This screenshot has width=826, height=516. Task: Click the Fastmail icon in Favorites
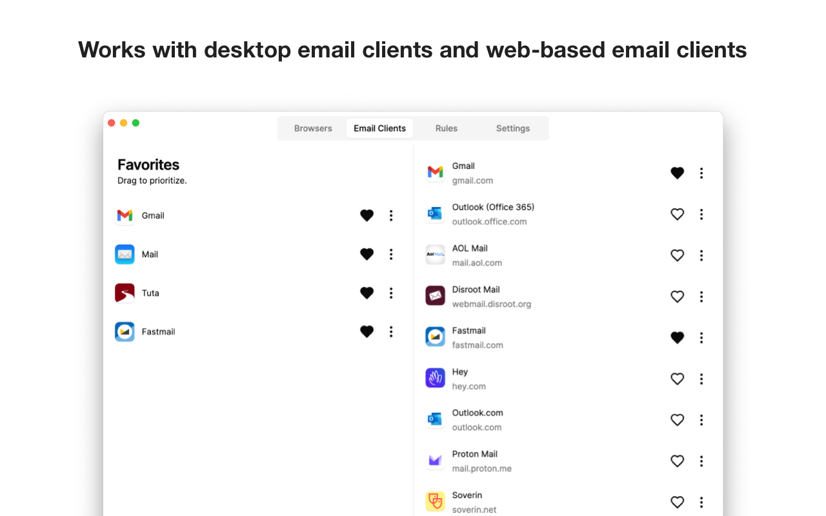[125, 332]
